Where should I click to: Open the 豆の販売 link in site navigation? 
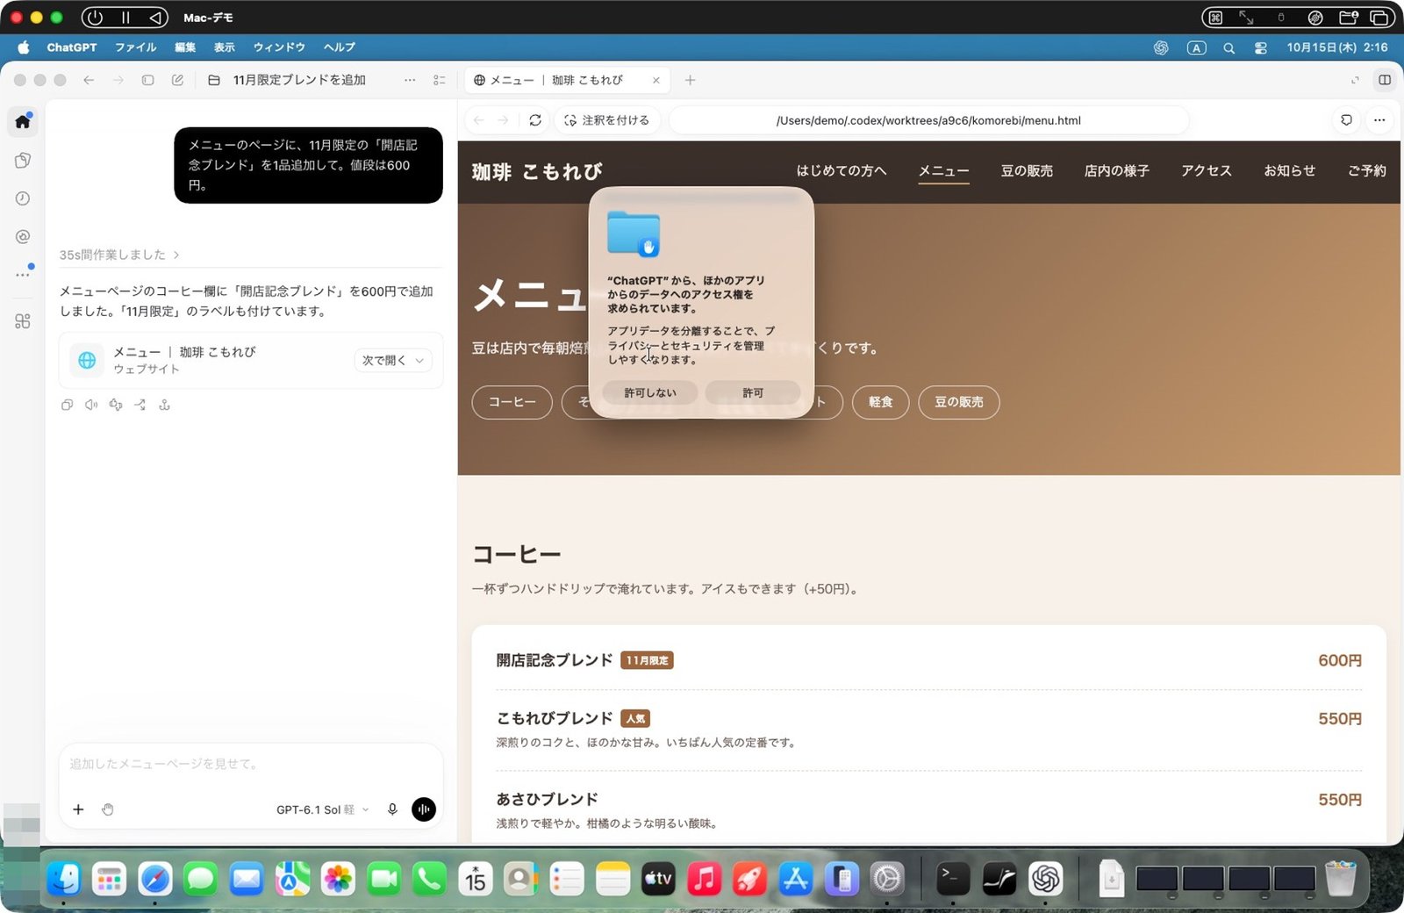click(1027, 170)
